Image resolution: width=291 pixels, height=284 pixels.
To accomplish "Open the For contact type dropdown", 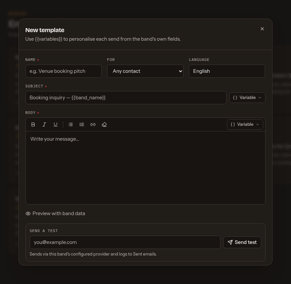I will [x=145, y=71].
